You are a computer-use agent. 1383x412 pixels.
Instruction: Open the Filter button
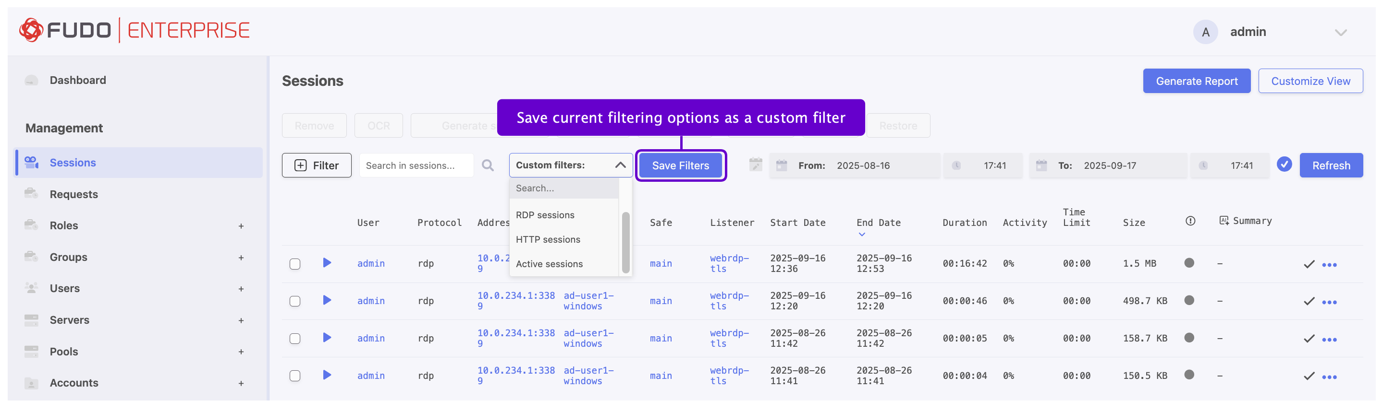316,165
